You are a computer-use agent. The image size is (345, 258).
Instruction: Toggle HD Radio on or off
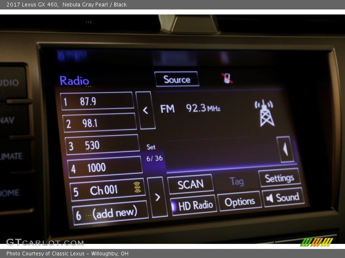[x=193, y=206]
